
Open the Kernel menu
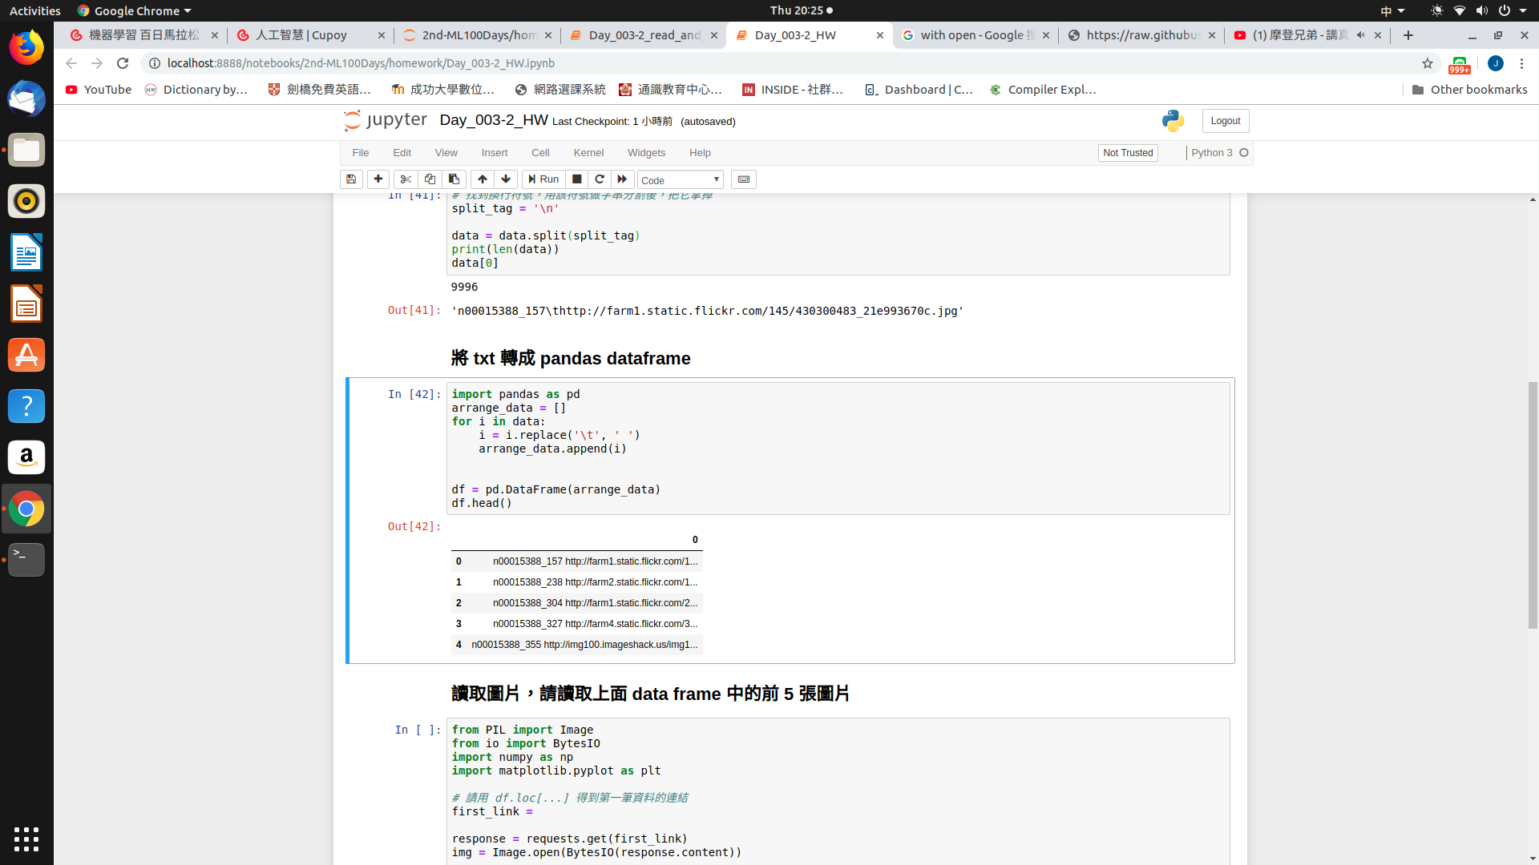(x=588, y=153)
